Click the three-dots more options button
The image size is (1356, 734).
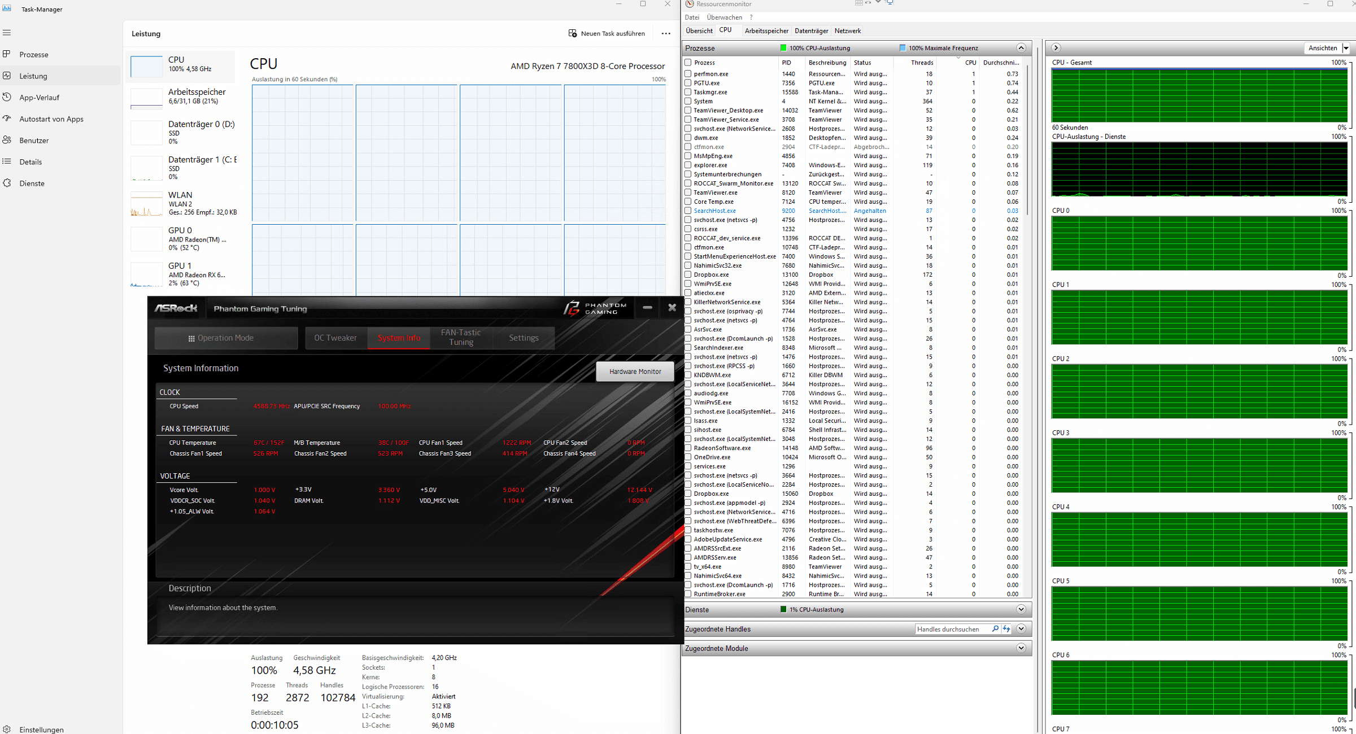(x=666, y=33)
